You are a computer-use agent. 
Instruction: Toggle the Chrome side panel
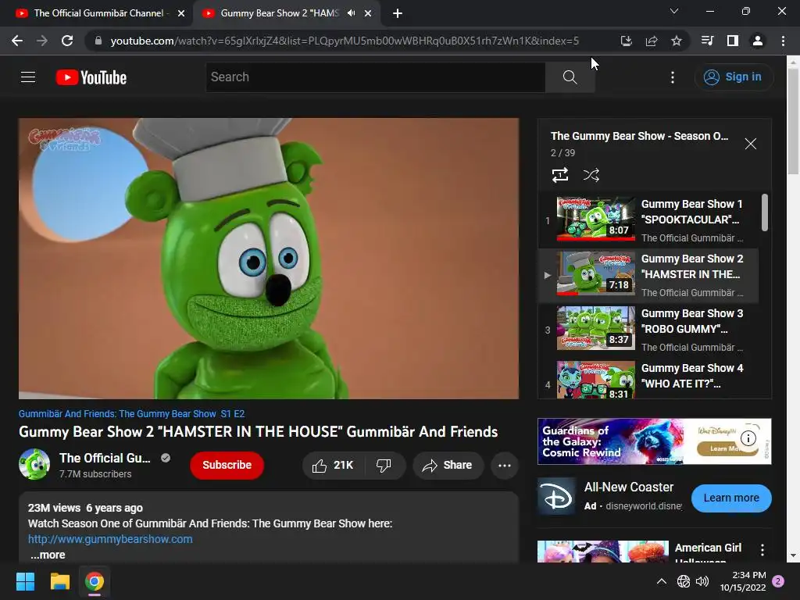(733, 41)
